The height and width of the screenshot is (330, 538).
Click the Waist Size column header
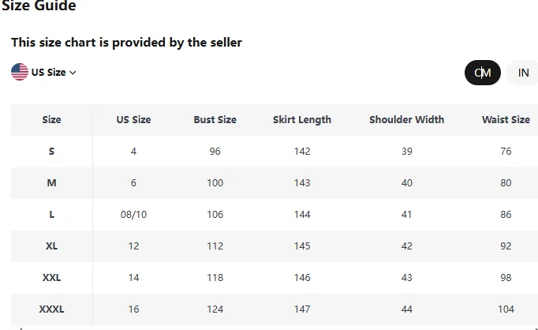tap(506, 119)
